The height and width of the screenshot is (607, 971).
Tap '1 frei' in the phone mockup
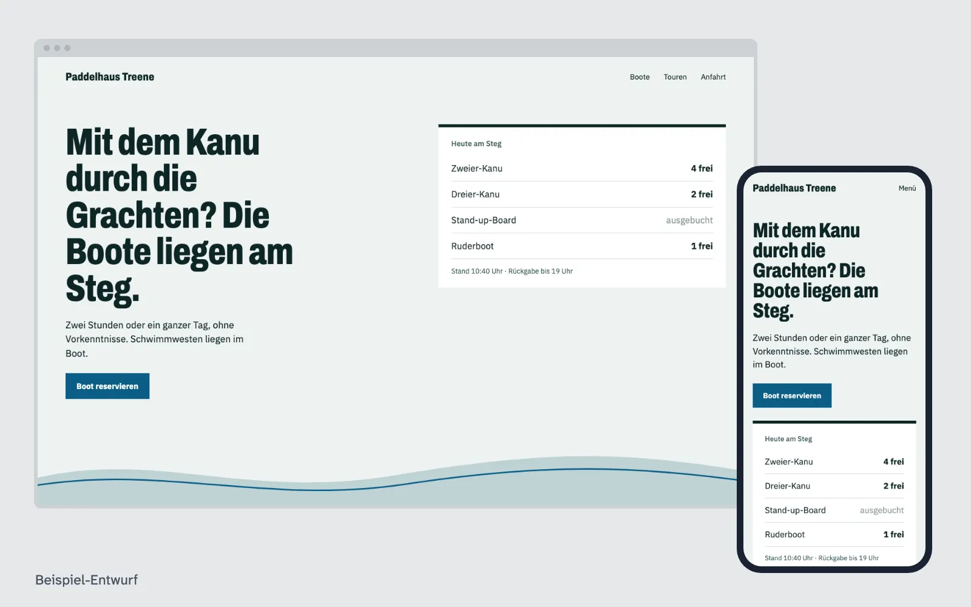[x=893, y=535]
